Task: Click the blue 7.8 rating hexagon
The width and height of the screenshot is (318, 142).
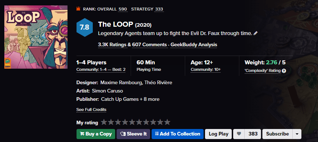Action: click(x=84, y=27)
